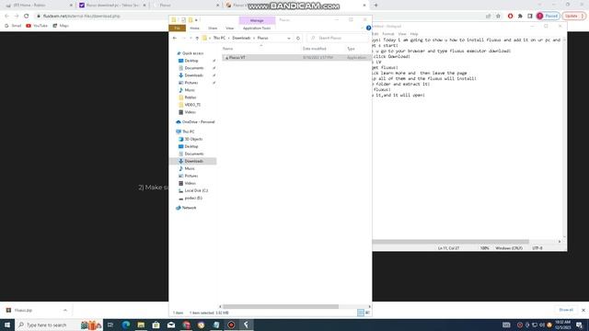Viewport: 589px width, 331px height.
Task: Open the Windows Start menu
Action: [x=7, y=325]
